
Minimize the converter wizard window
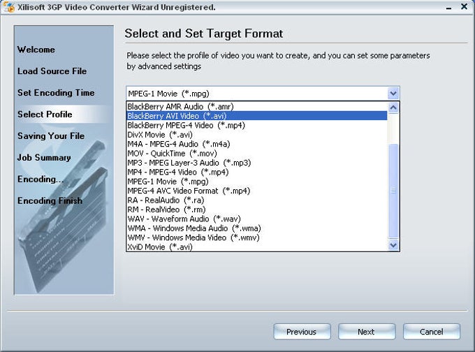point(449,8)
